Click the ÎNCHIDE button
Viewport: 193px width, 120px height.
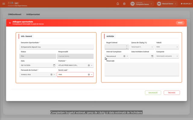point(172,93)
